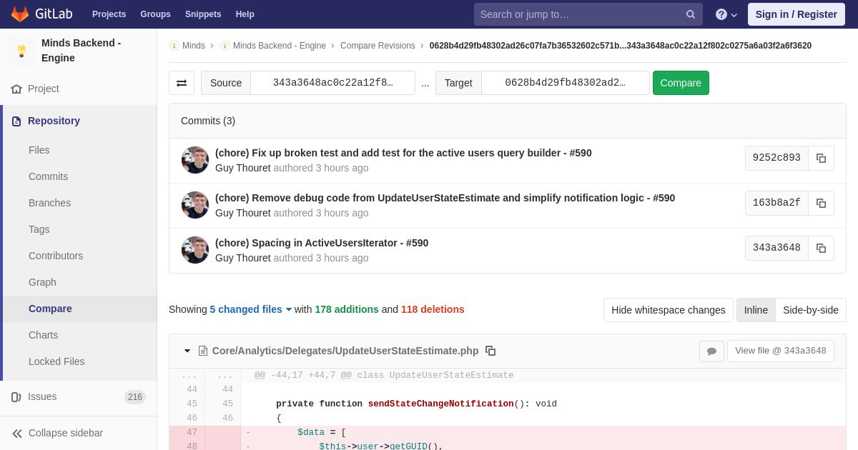Collapse the UpdateUserStateEstimate.php diff
The height and width of the screenshot is (450, 858).
[187, 351]
